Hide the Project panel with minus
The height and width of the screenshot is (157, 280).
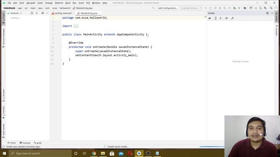pos(47,13)
